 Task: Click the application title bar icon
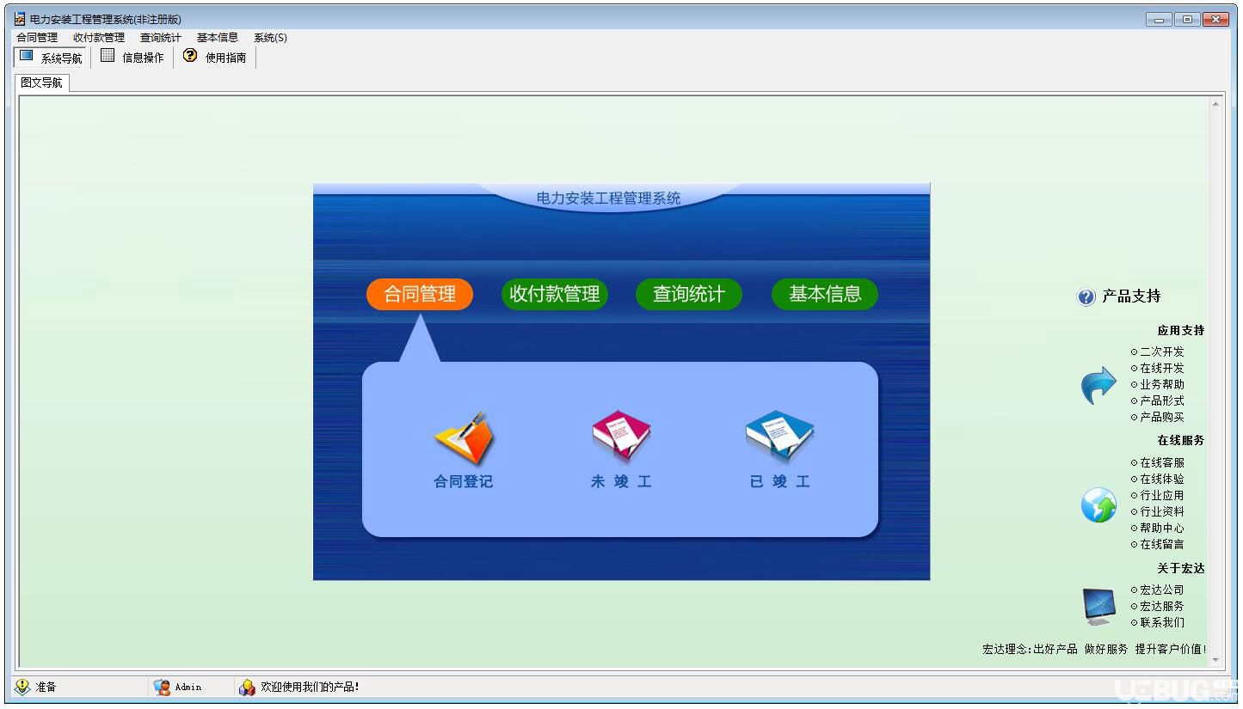tap(20, 19)
